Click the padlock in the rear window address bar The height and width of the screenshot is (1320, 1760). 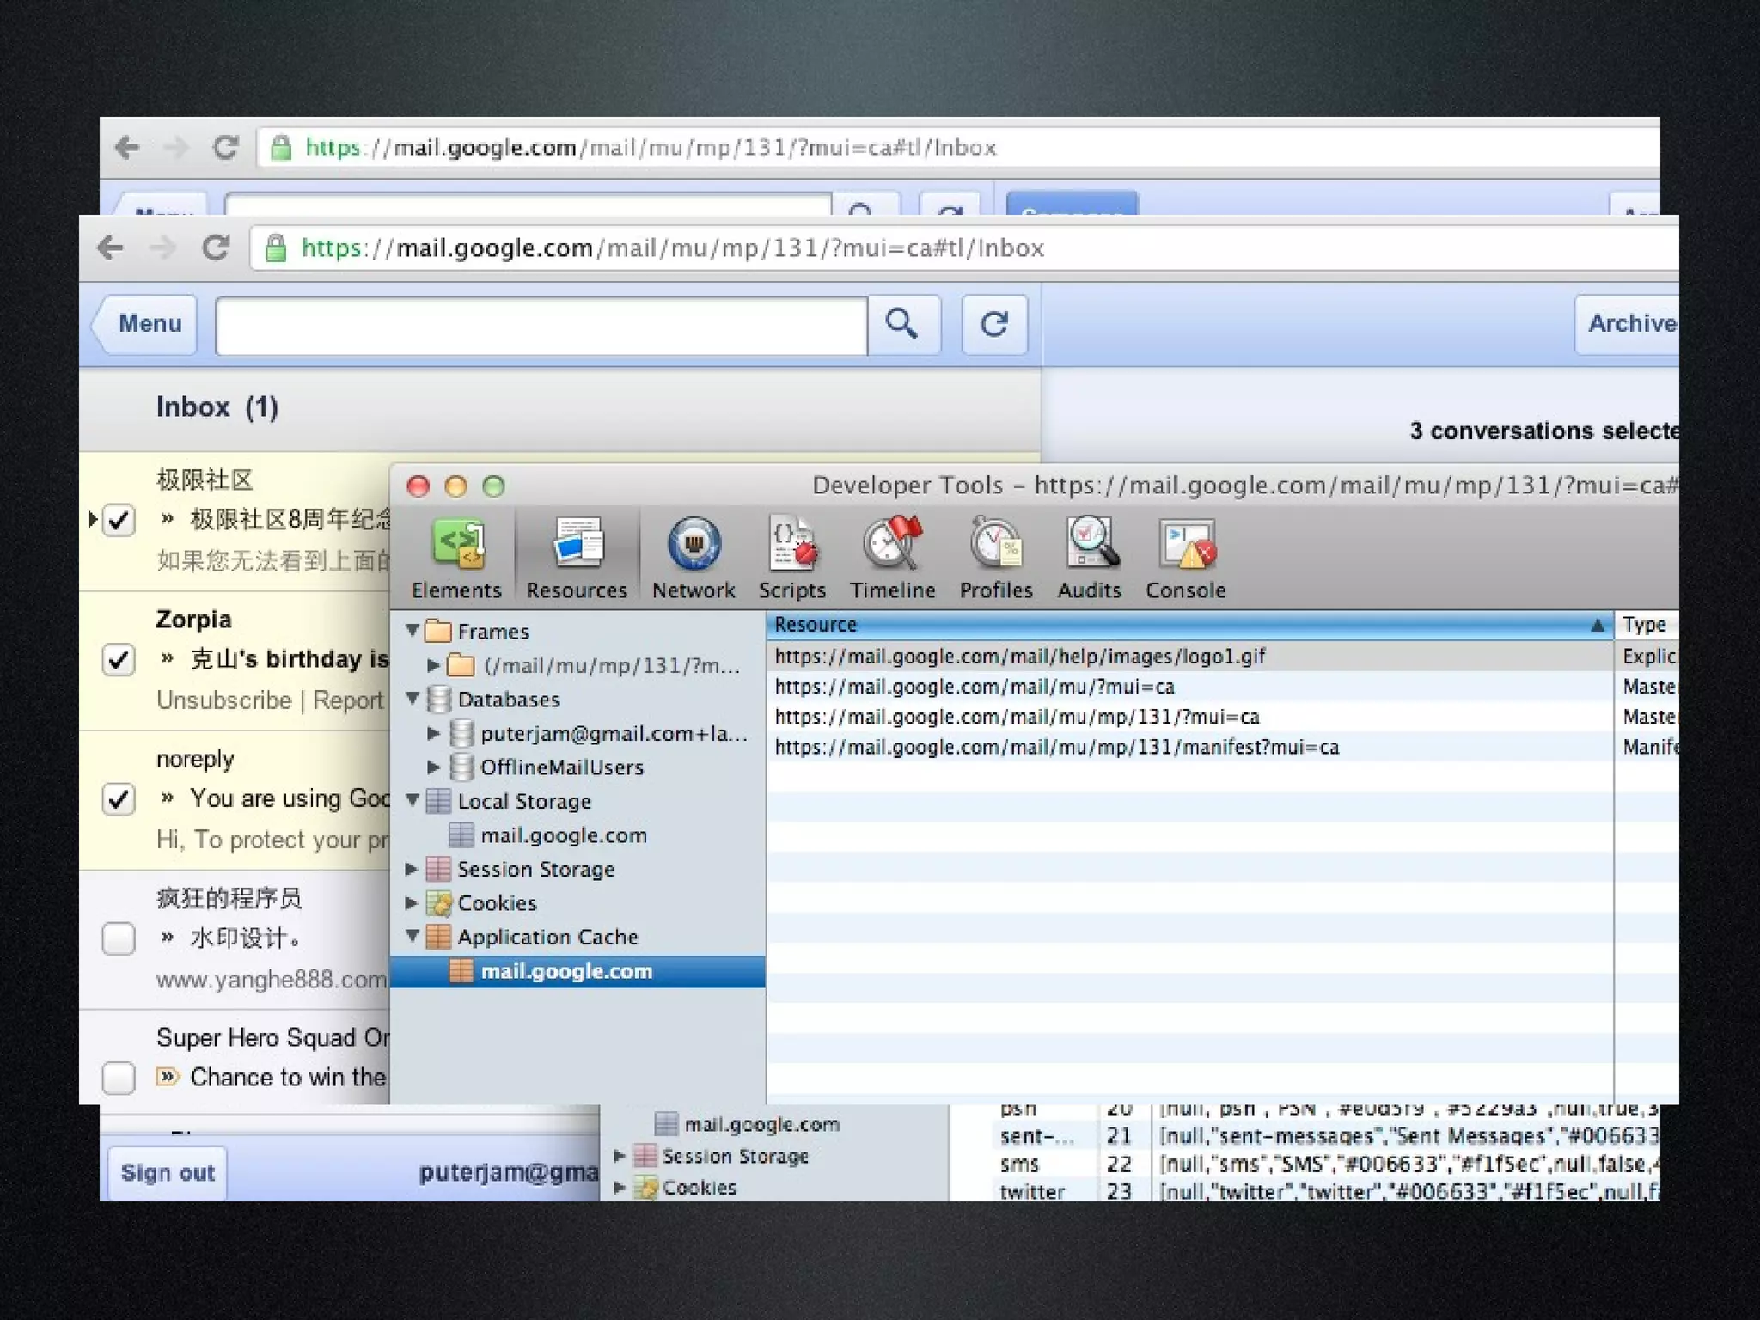[x=281, y=148]
